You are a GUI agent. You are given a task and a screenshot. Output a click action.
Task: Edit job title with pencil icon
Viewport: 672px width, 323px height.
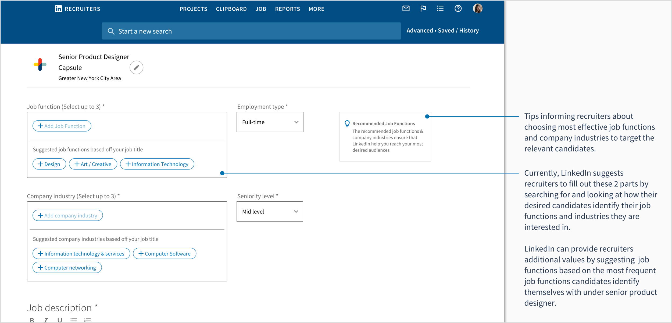[136, 67]
